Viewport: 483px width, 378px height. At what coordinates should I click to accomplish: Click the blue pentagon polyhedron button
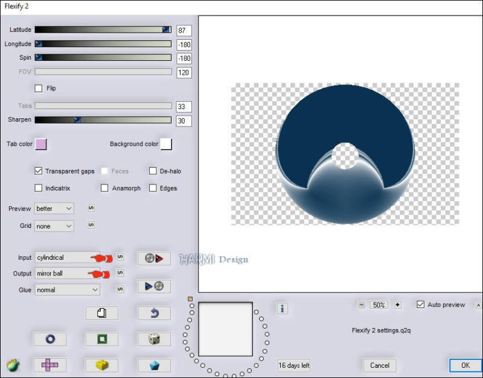pyautogui.click(x=154, y=365)
